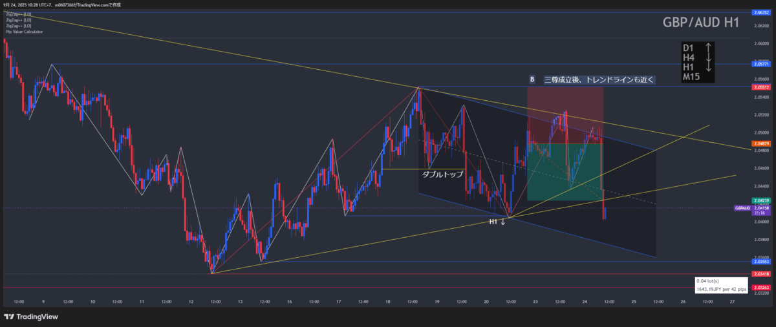Select the 2.05512 red price label
The height and width of the screenshot is (327, 776).
coord(760,87)
